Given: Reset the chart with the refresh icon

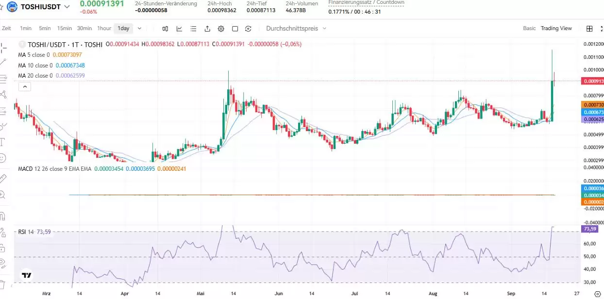Looking at the screenshot, I should (248, 29).
